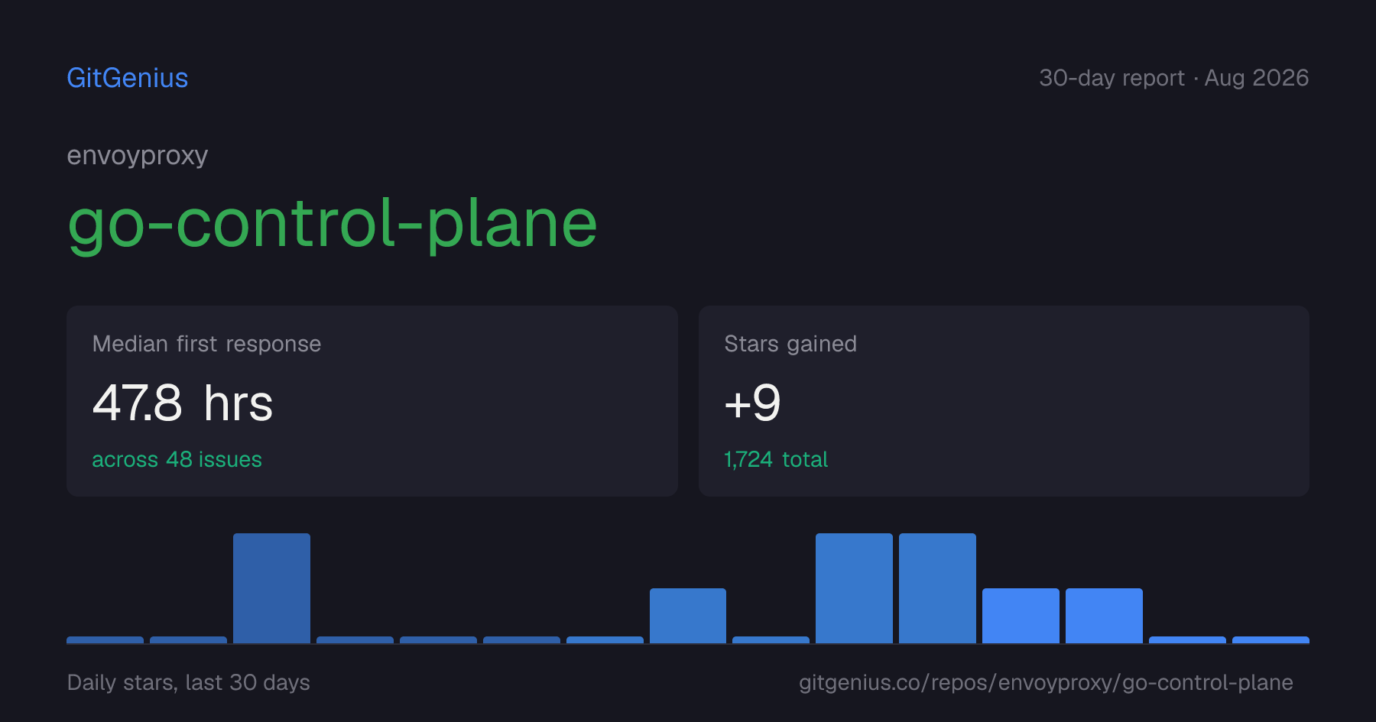Click the first tall bar in the chart
The image size is (1376, 722).
tap(271, 588)
